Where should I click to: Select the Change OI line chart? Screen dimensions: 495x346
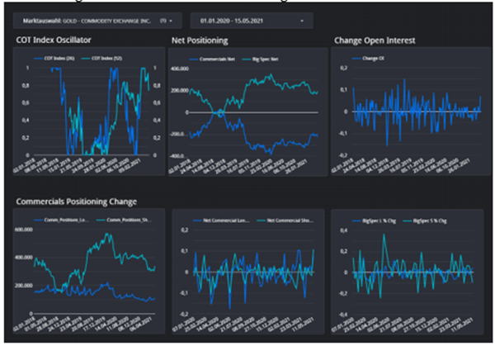(x=411, y=111)
